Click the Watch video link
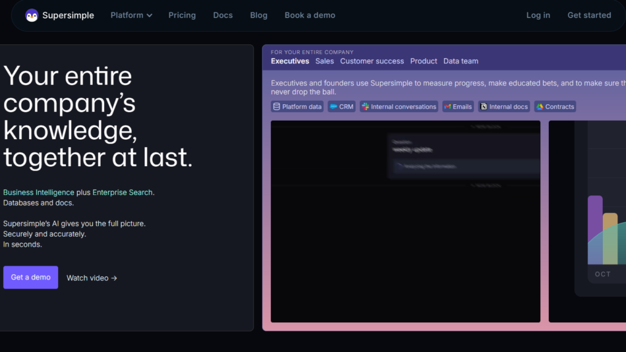Screen dimensions: 626x352 (92, 278)
